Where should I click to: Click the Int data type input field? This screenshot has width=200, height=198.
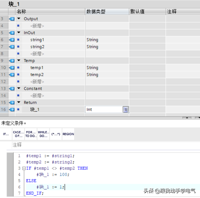[x=103, y=110]
